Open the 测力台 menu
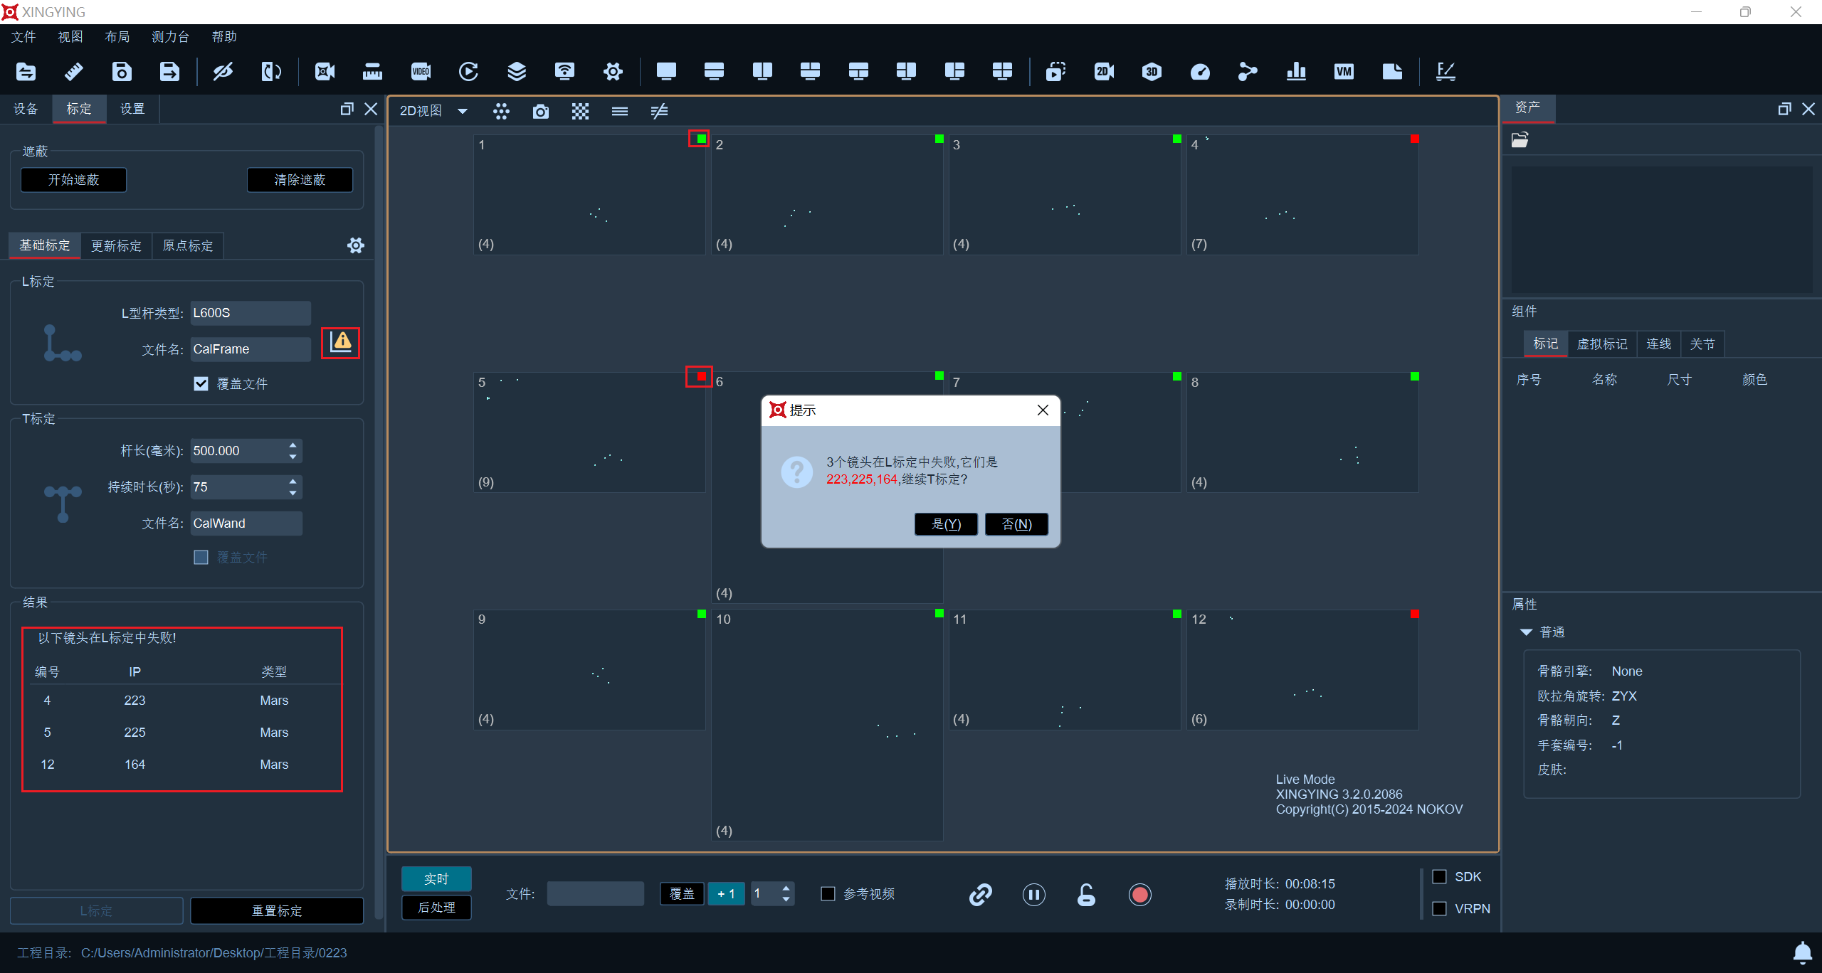The height and width of the screenshot is (973, 1822). (x=170, y=37)
